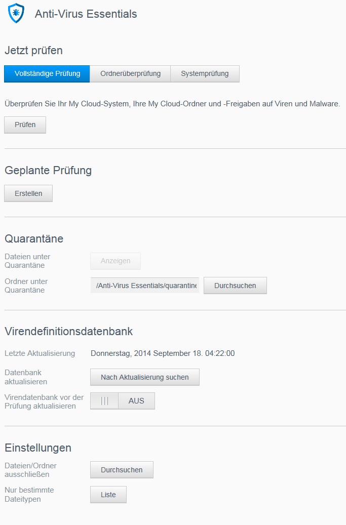This screenshot has height=525, width=346.
Task: Open the Liste of file types
Action: [x=108, y=495]
